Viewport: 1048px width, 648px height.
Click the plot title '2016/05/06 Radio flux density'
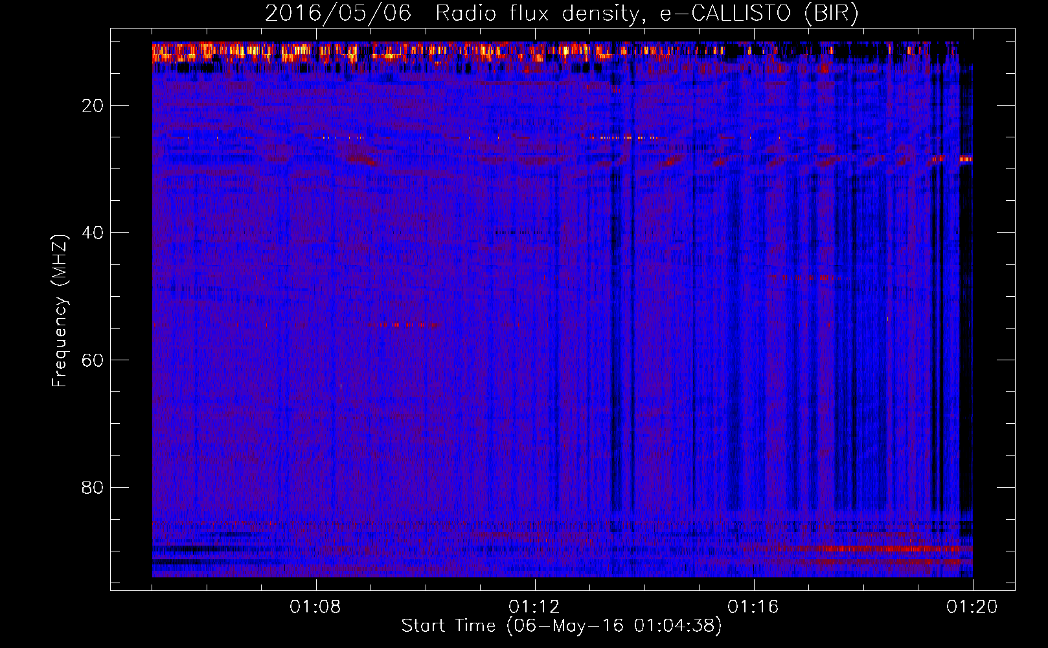(562, 13)
